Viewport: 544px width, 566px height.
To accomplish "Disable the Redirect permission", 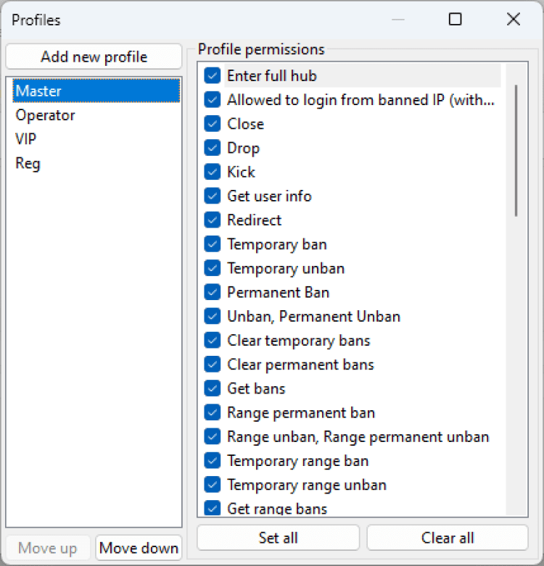I will pyautogui.click(x=213, y=220).
